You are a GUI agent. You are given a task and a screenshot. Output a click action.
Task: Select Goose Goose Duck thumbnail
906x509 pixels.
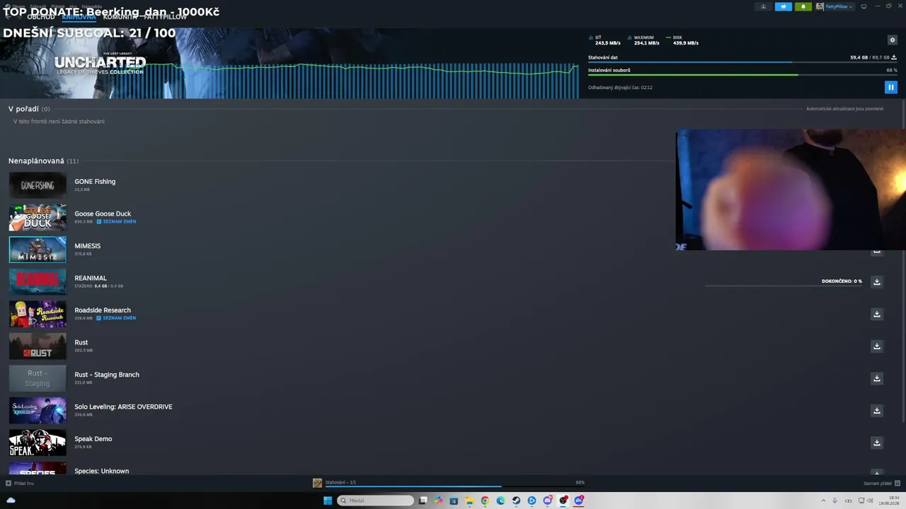coord(38,218)
